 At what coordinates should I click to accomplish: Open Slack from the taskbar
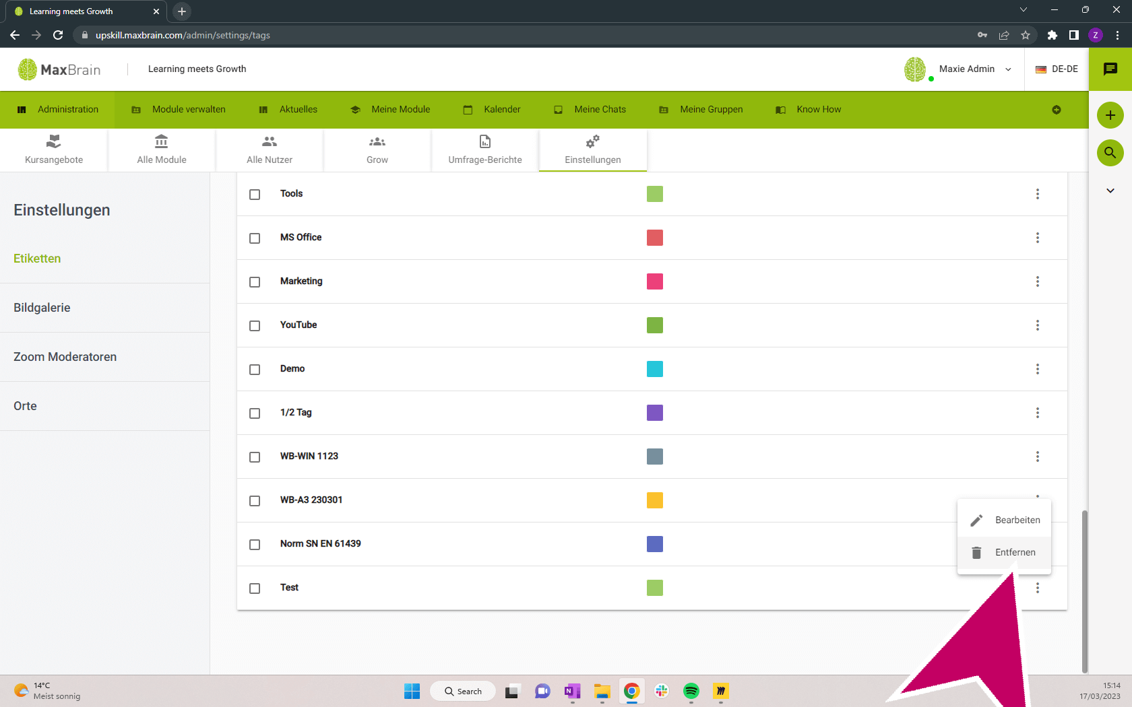coord(662,691)
